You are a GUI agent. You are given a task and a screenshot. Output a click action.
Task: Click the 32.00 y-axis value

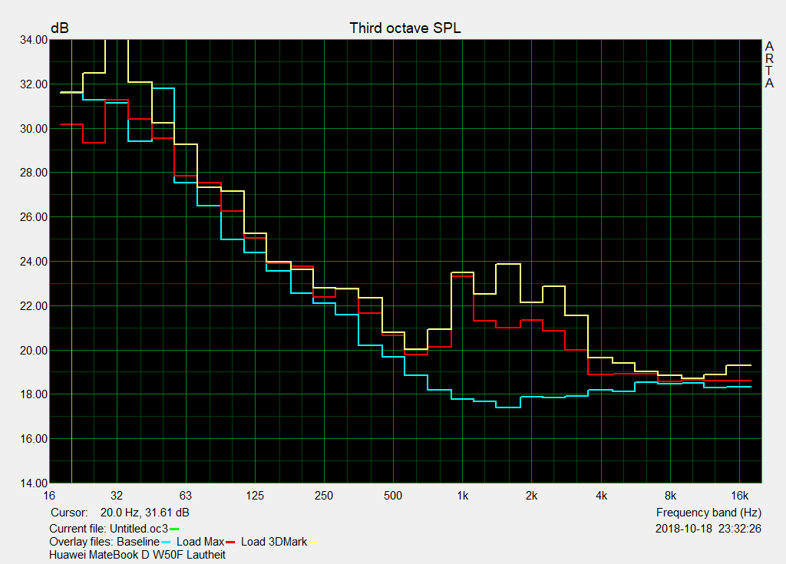34,84
